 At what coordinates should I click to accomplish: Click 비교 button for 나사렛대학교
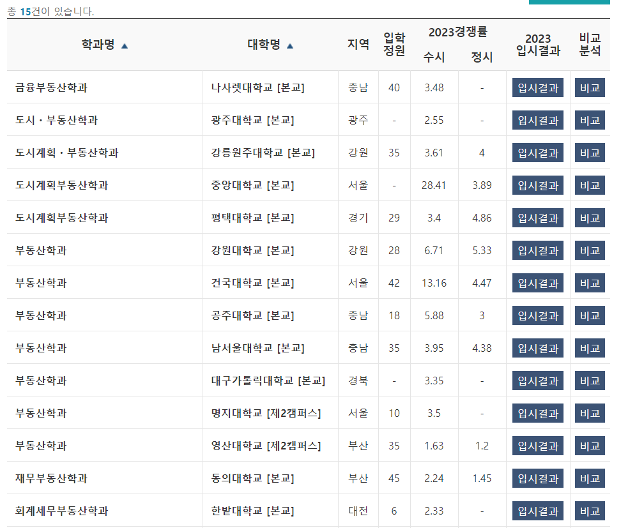click(x=590, y=87)
